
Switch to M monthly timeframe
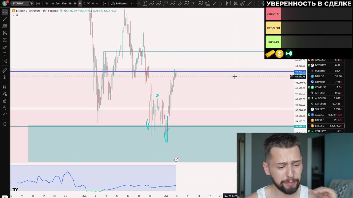coord(93,3)
